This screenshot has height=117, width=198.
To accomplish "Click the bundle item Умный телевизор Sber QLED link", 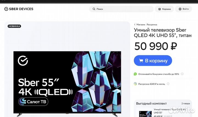I will pos(170,111).
